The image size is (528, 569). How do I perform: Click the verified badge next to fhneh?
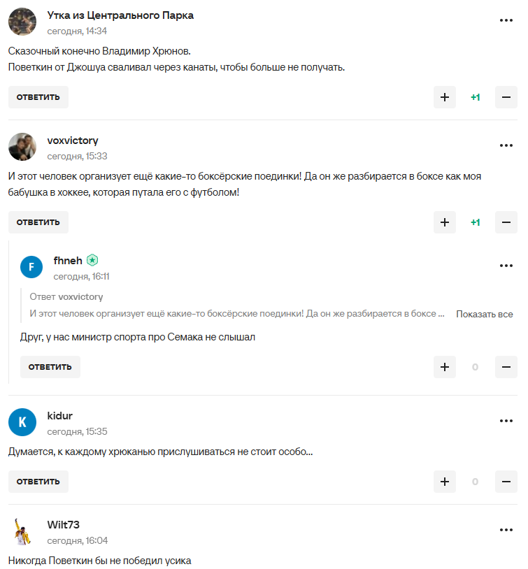pyautogui.click(x=92, y=260)
